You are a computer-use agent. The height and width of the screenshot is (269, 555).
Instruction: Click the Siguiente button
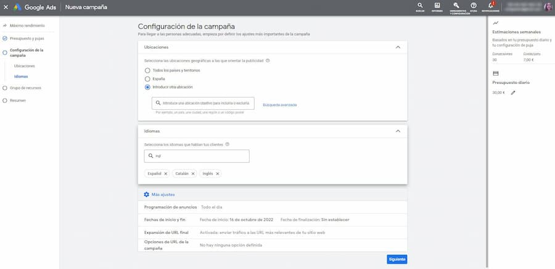[x=397, y=259]
